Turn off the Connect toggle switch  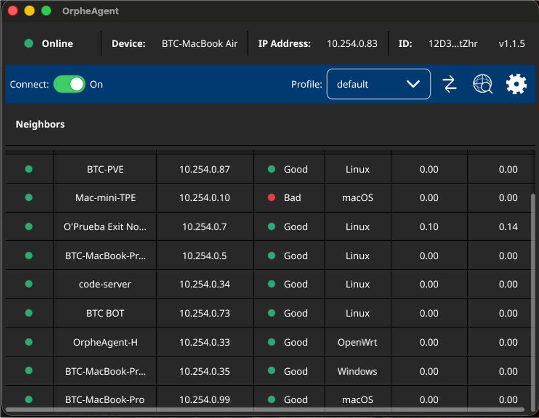tap(69, 84)
